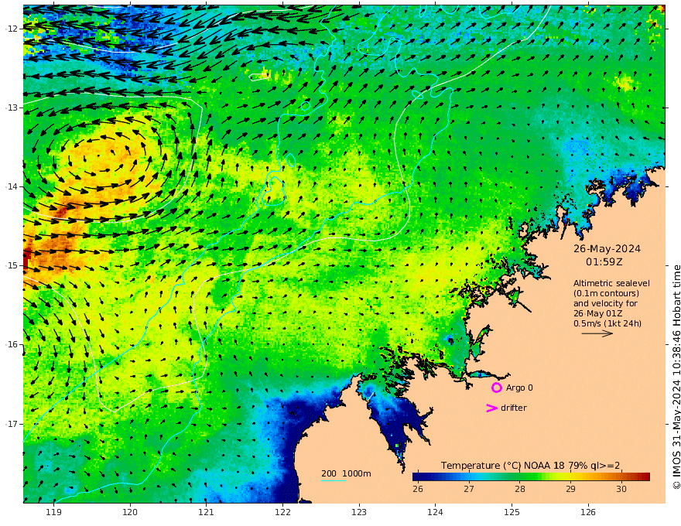Click latitude axis label -12
This screenshot has width=681, height=526.
point(12,29)
